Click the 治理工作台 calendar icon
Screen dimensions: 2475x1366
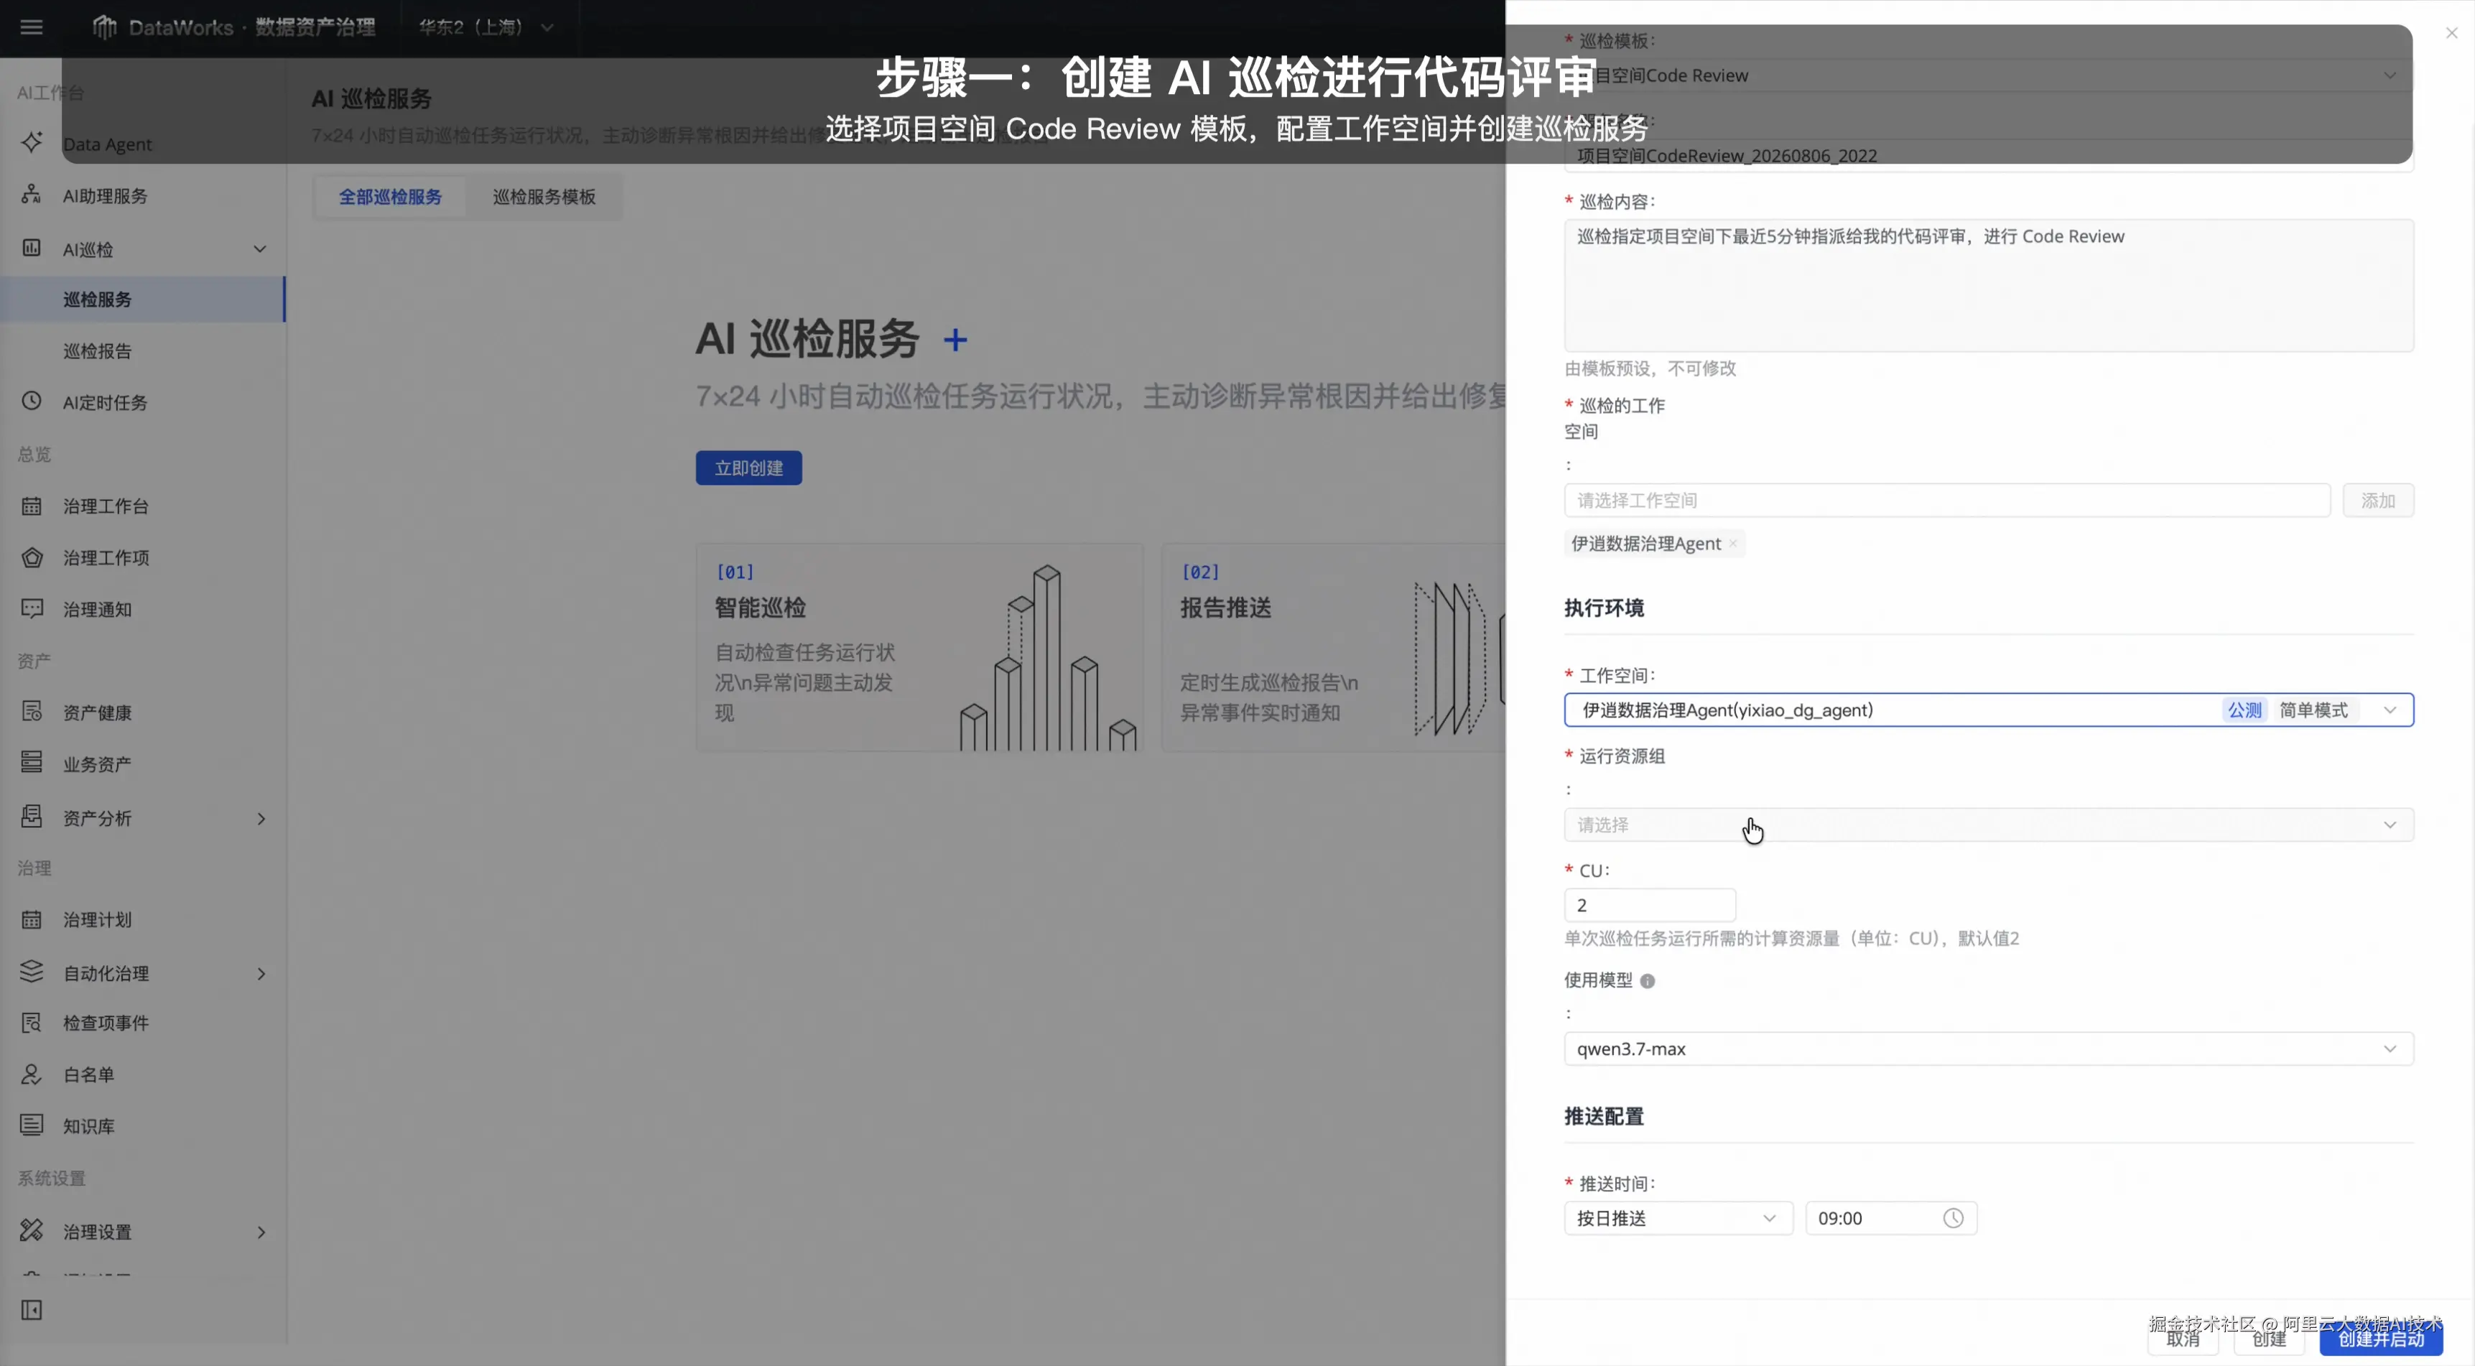click(x=32, y=506)
